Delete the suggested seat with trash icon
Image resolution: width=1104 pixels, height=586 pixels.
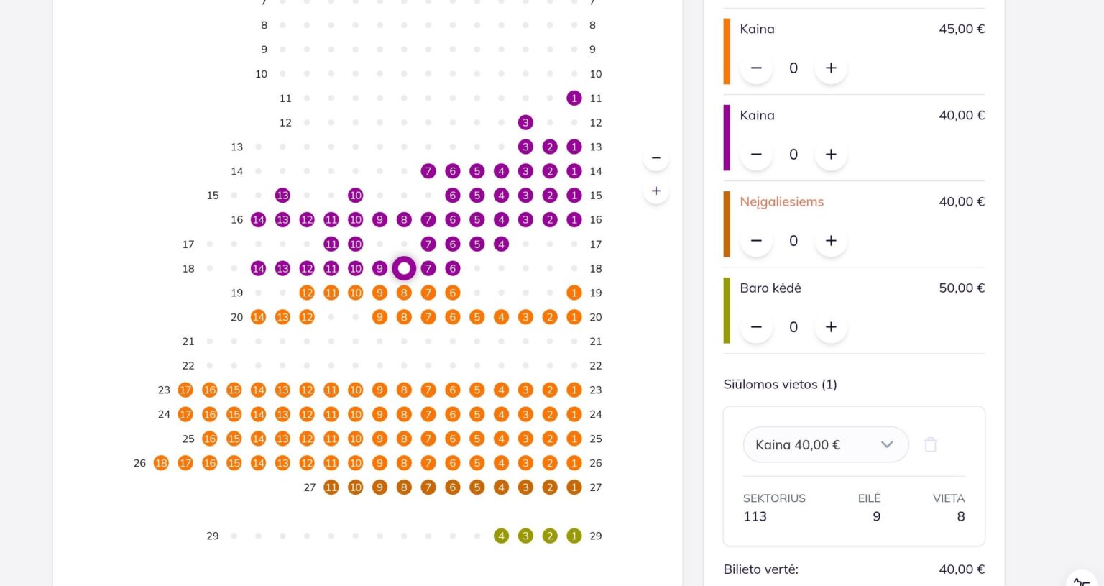(930, 444)
